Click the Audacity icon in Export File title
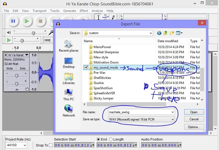 [58, 24]
